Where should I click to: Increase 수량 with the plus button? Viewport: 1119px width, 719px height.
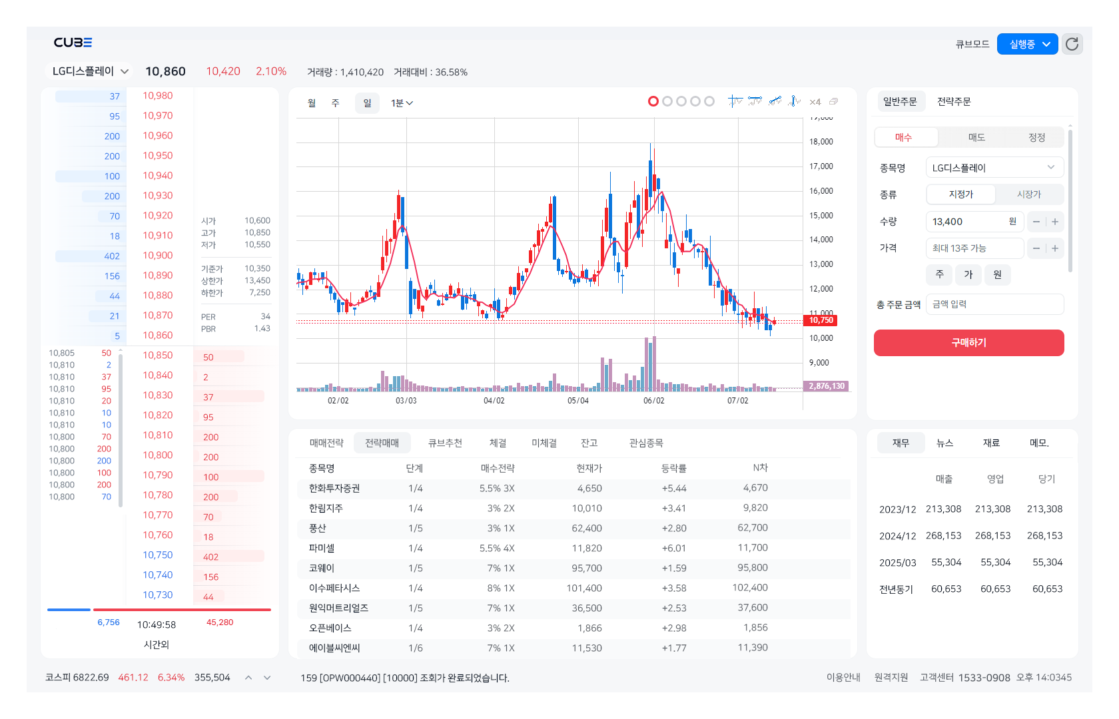tap(1055, 222)
